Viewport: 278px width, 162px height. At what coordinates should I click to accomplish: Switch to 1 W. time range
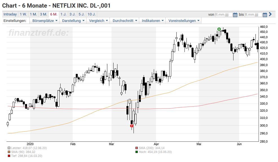[x=23, y=14]
